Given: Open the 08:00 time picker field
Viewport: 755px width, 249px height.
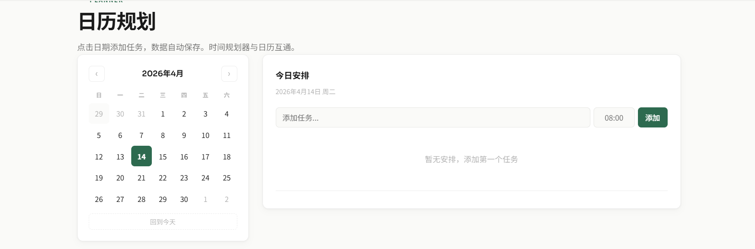Looking at the screenshot, I should point(614,117).
